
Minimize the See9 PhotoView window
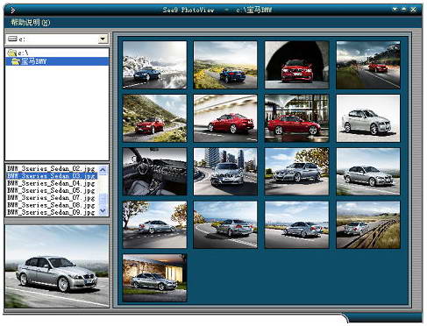pyautogui.click(x=395, y=10)
